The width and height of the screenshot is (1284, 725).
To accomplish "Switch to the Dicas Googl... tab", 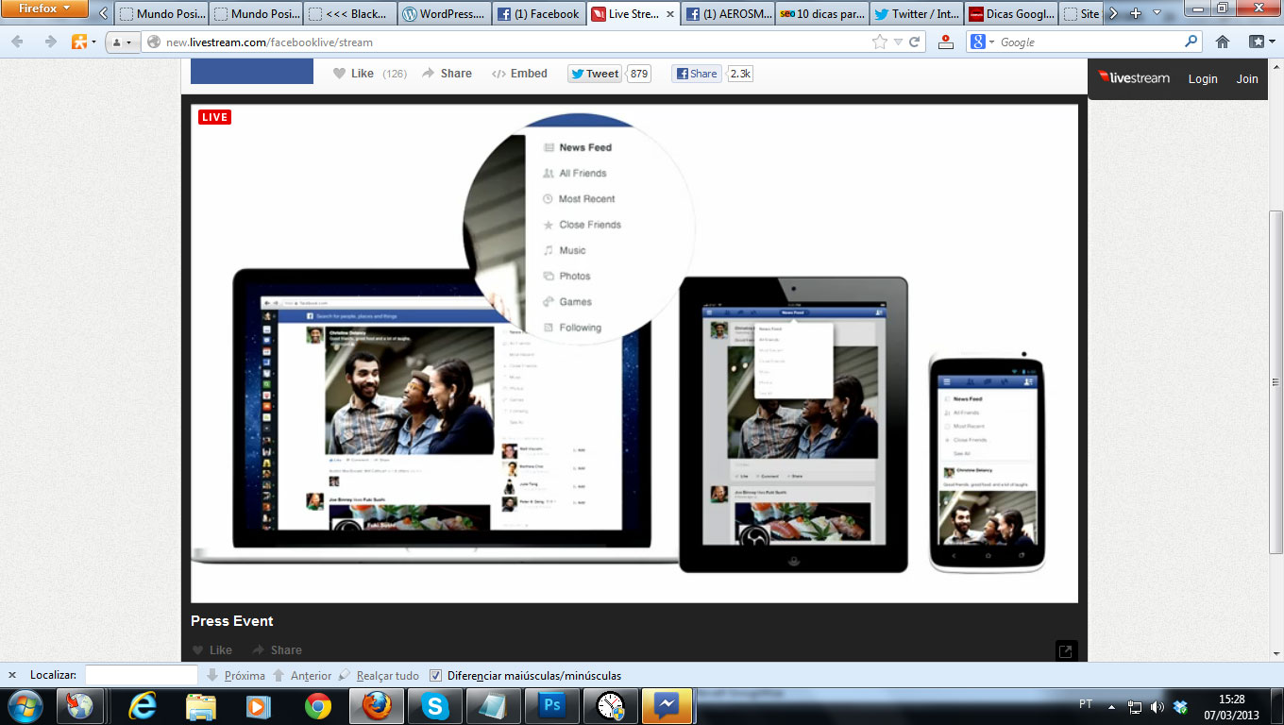I will point(1010,14).
